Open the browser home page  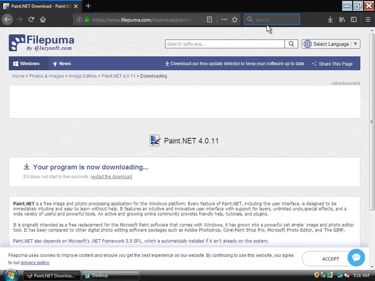point(43,19)
